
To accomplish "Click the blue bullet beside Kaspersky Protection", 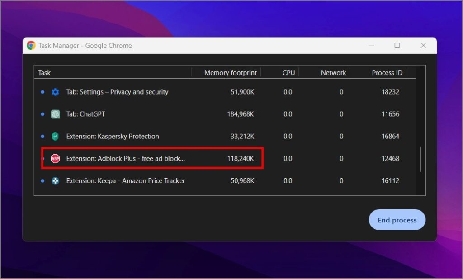I will (43, 137).
